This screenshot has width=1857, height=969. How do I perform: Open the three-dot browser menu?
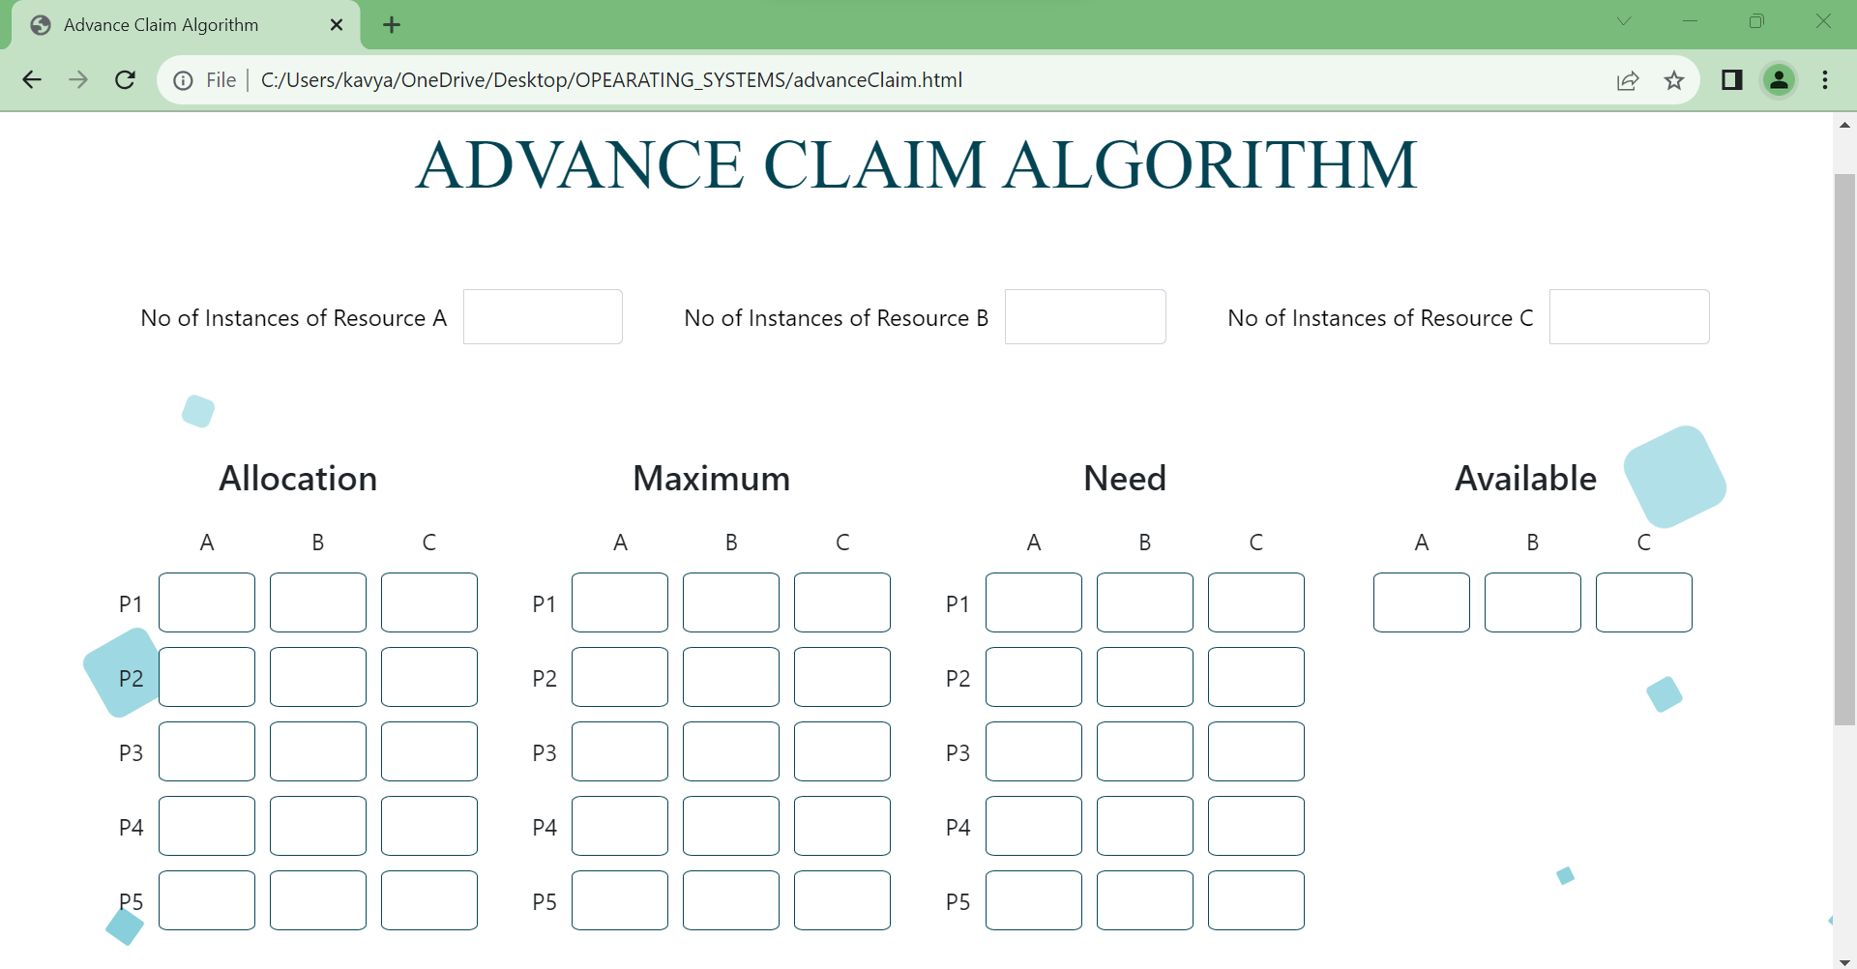(x=1826, y=80)
